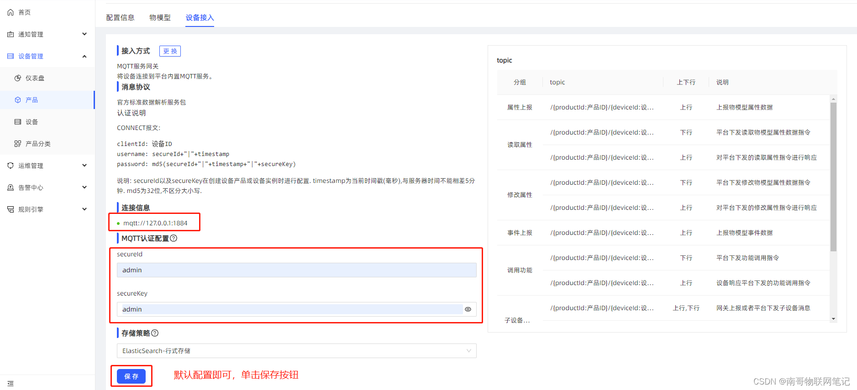Click help icon next to 存储策略
Screen dimensions: 857x390
pyautogui.click(x=155, y=333)
